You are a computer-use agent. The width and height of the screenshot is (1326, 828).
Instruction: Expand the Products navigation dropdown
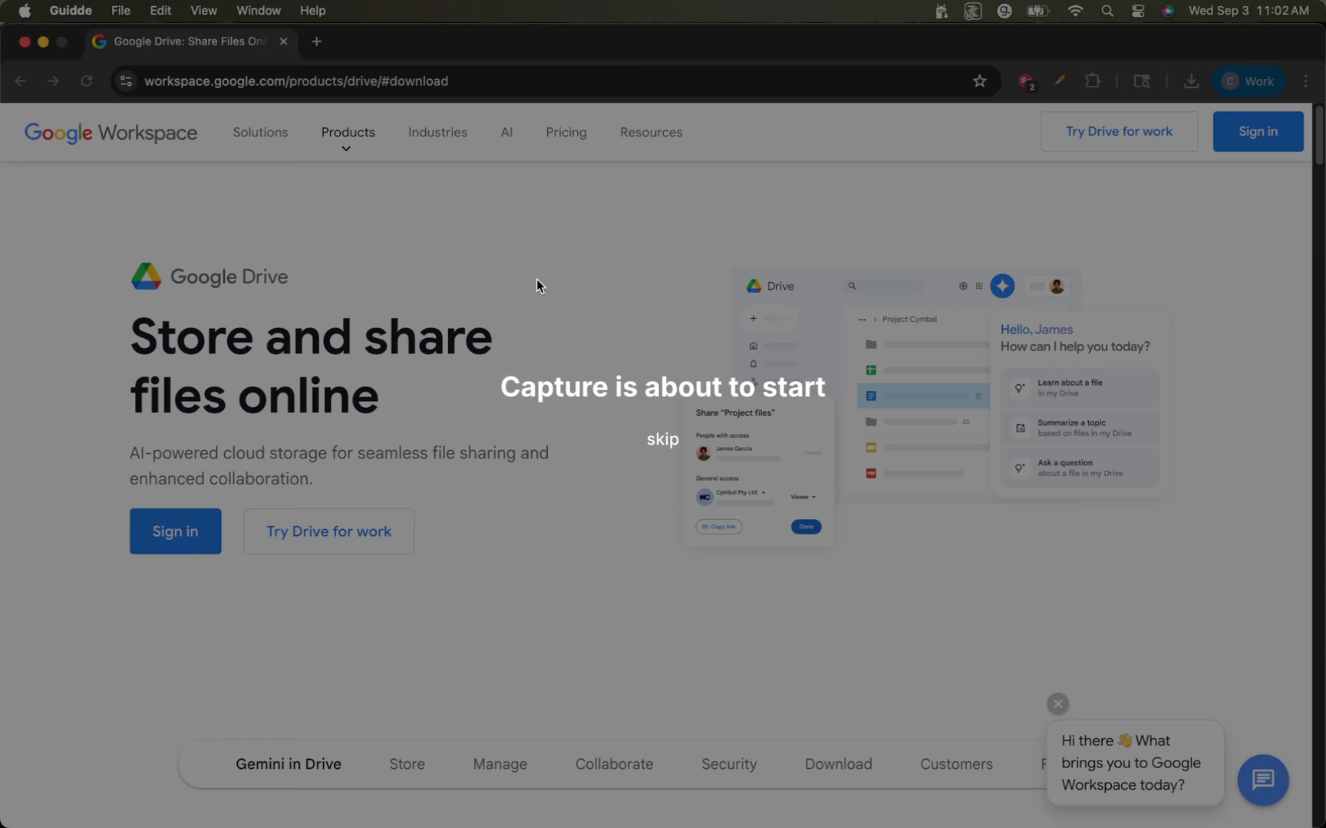[348, 133]
